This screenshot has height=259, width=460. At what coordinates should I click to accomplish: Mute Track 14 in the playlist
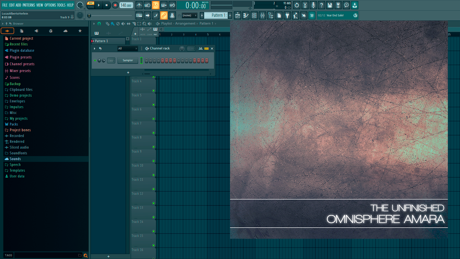[154, 231]
